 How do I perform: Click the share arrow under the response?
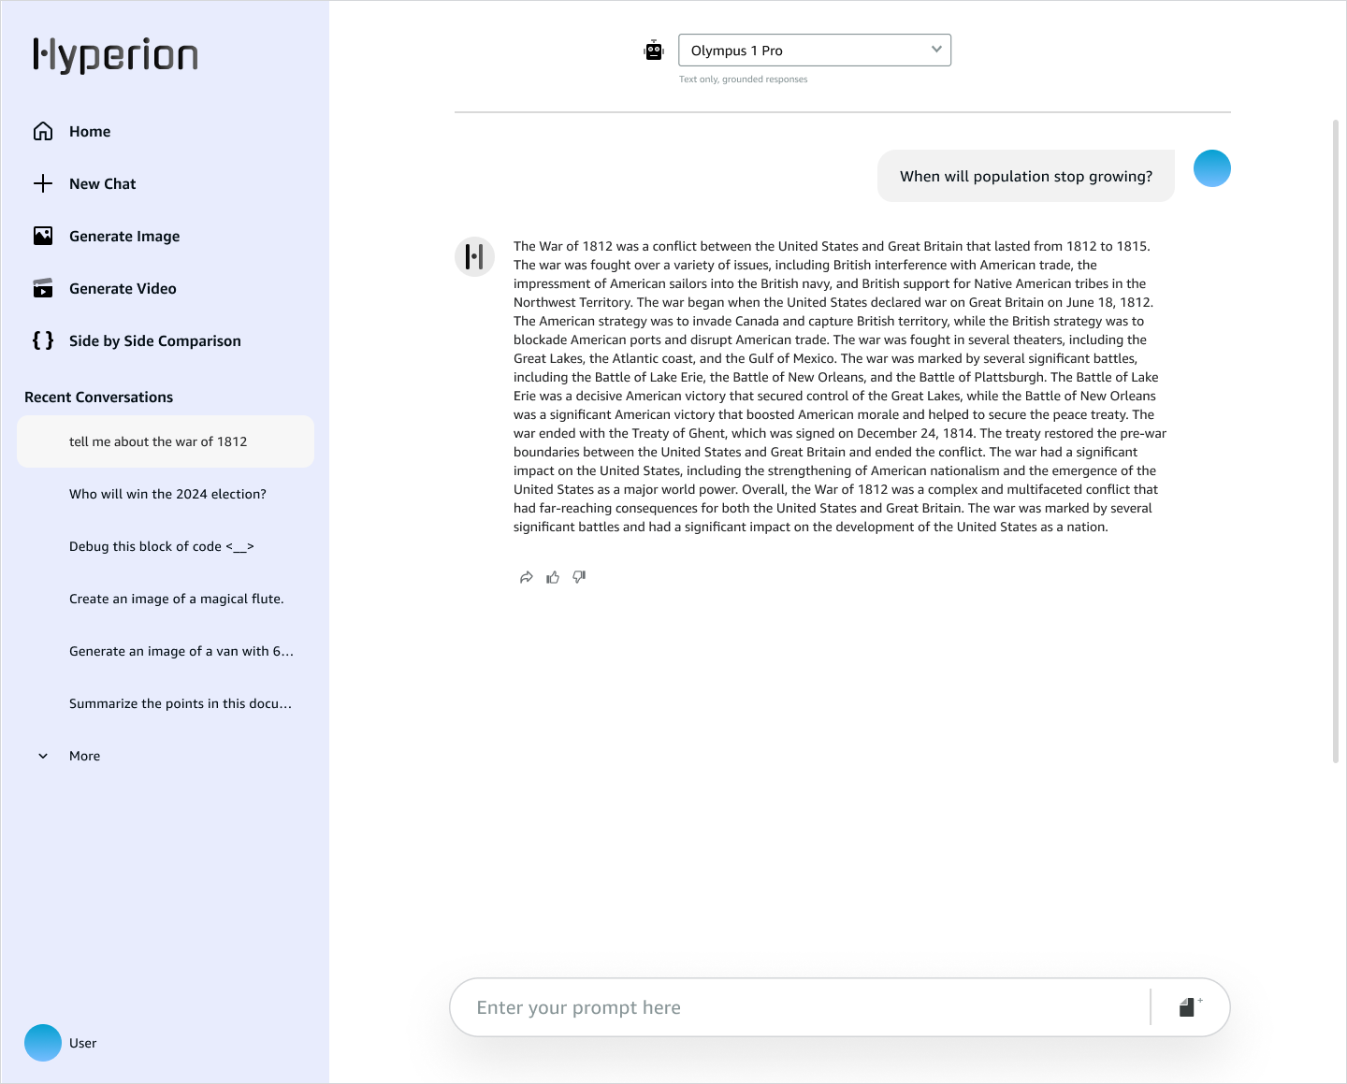click(527, 577)
